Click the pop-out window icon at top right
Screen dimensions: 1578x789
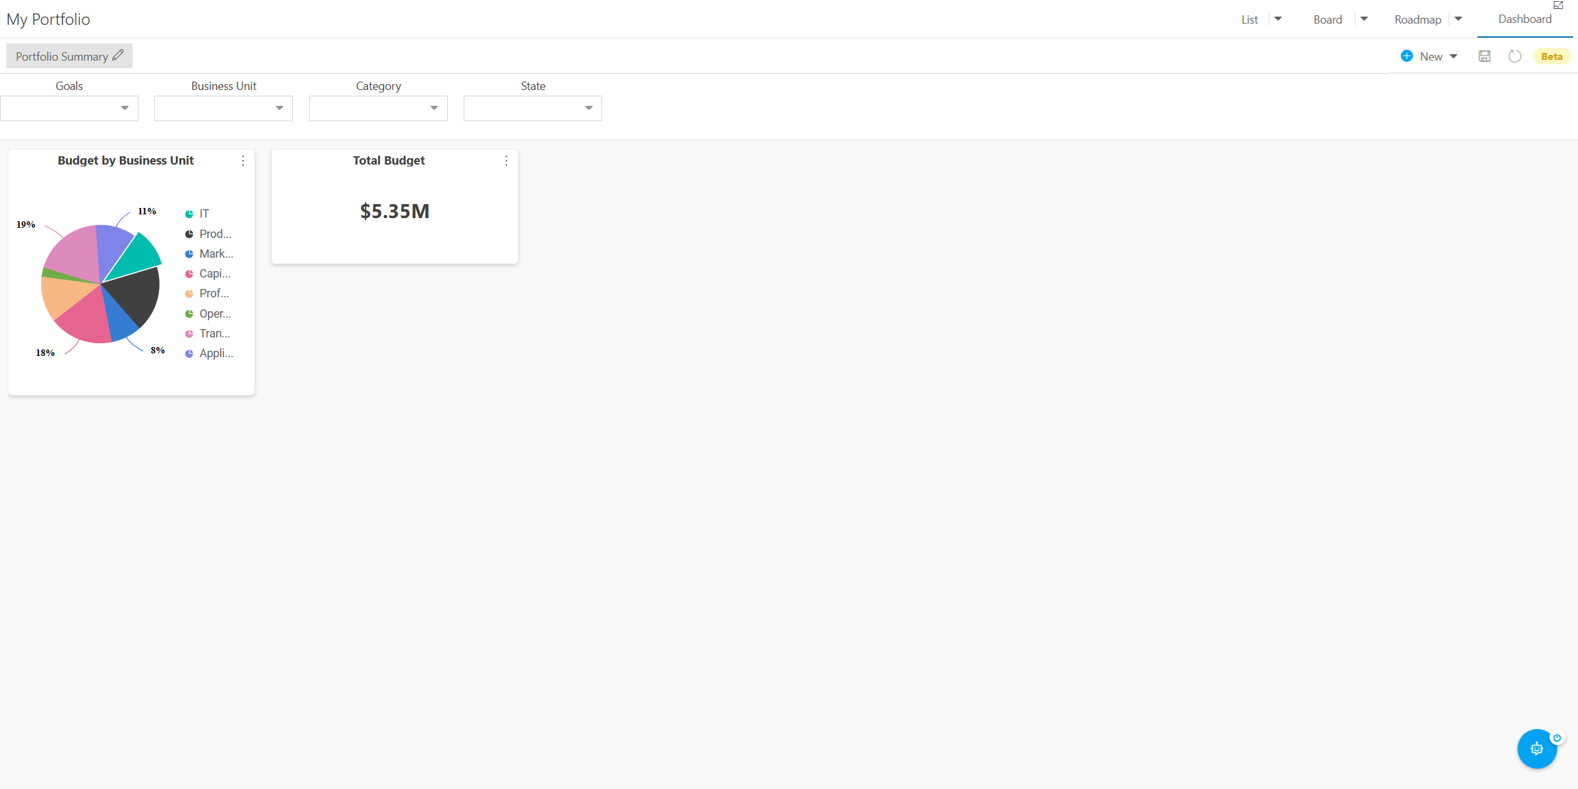(x=1559, y=5)
